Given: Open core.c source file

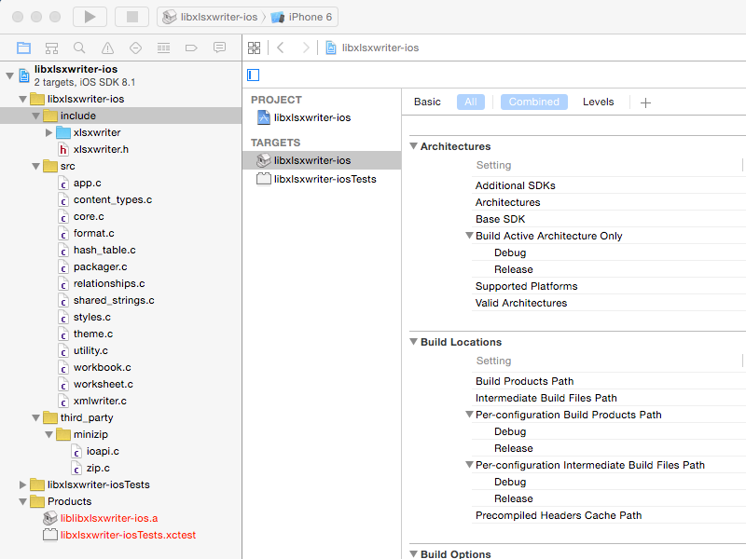Looking at the screenshot, I should click(89, 216).
